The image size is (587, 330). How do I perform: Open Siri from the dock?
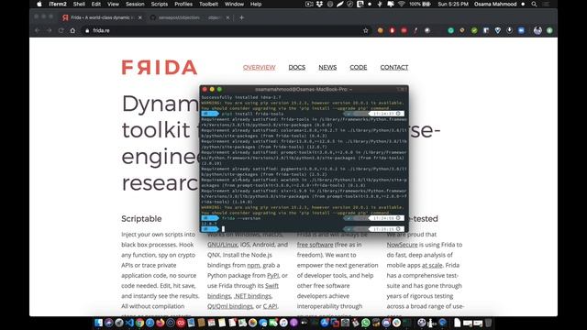(x=109, y=323)
